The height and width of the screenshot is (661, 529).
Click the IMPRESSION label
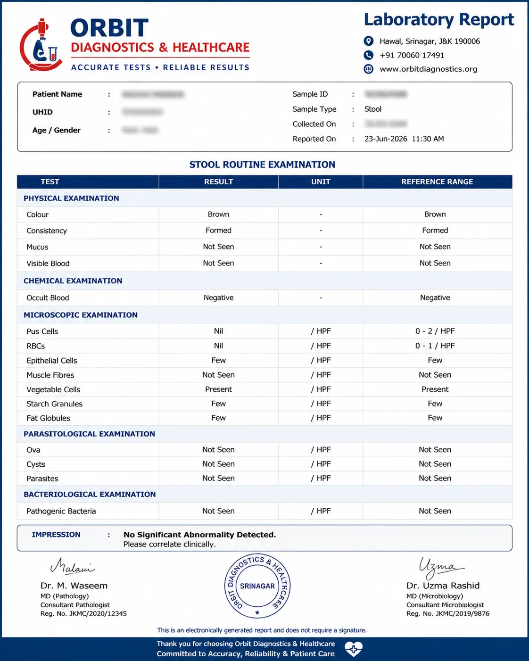56,535
